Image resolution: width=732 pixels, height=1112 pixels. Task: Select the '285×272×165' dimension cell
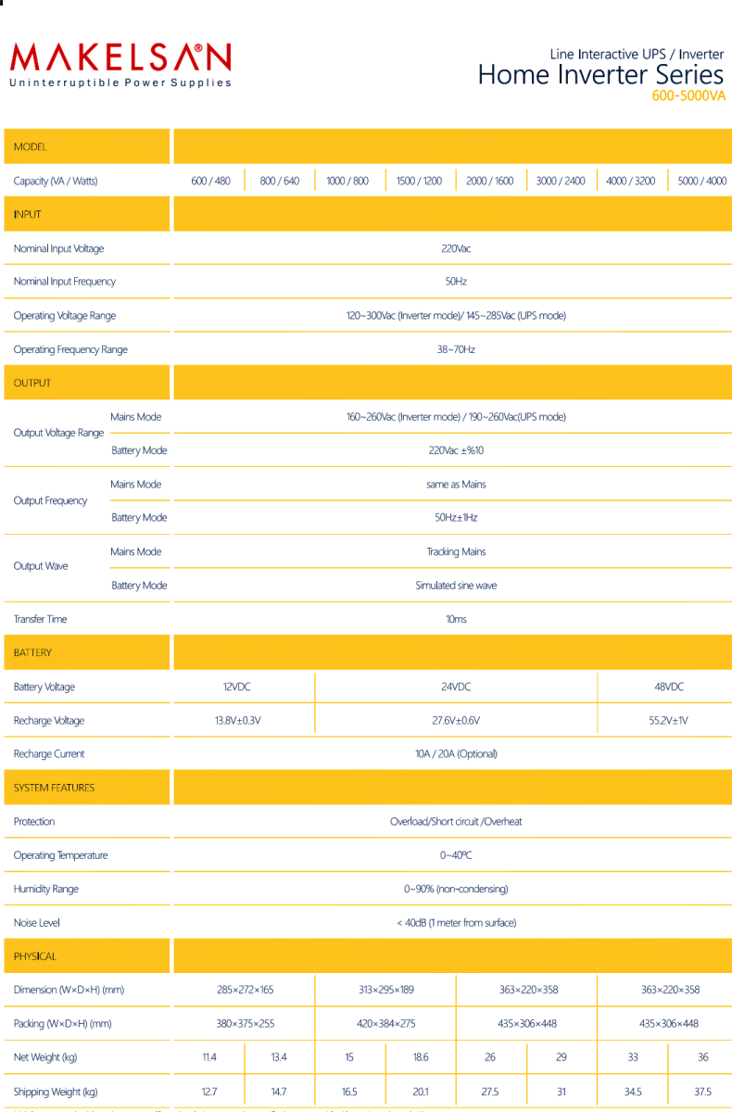[x=245, y=990]
